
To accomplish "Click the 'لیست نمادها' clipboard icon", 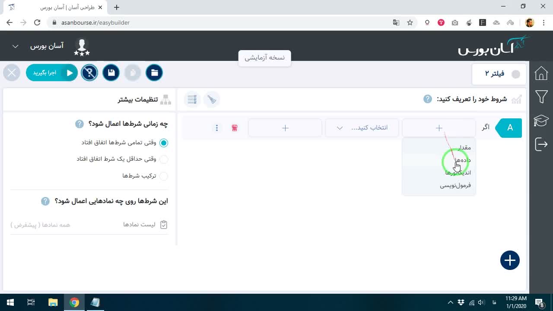I will (x=164, y=225).
